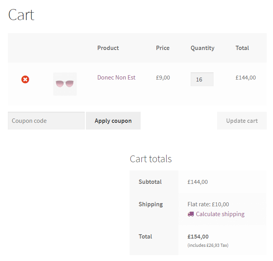The width and height of the screenshot is (273, 261).
Task: Click the grand total £154,00
Action: click(x=198, y=237)
